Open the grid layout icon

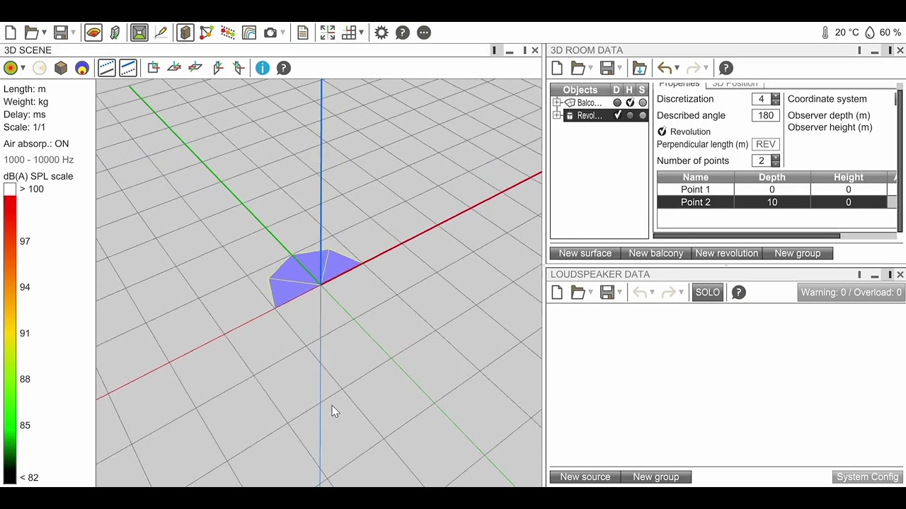click(348, 33)
